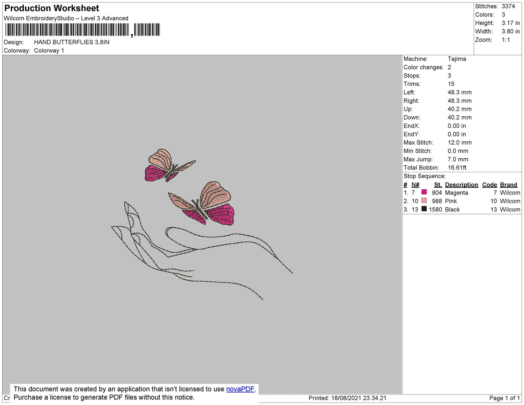Image resolution: width=524 pixels, height=405 pixels.
Task: Click the 'Magenta' description in row 1
Action: pyautogui.click(x=457, y=193)
